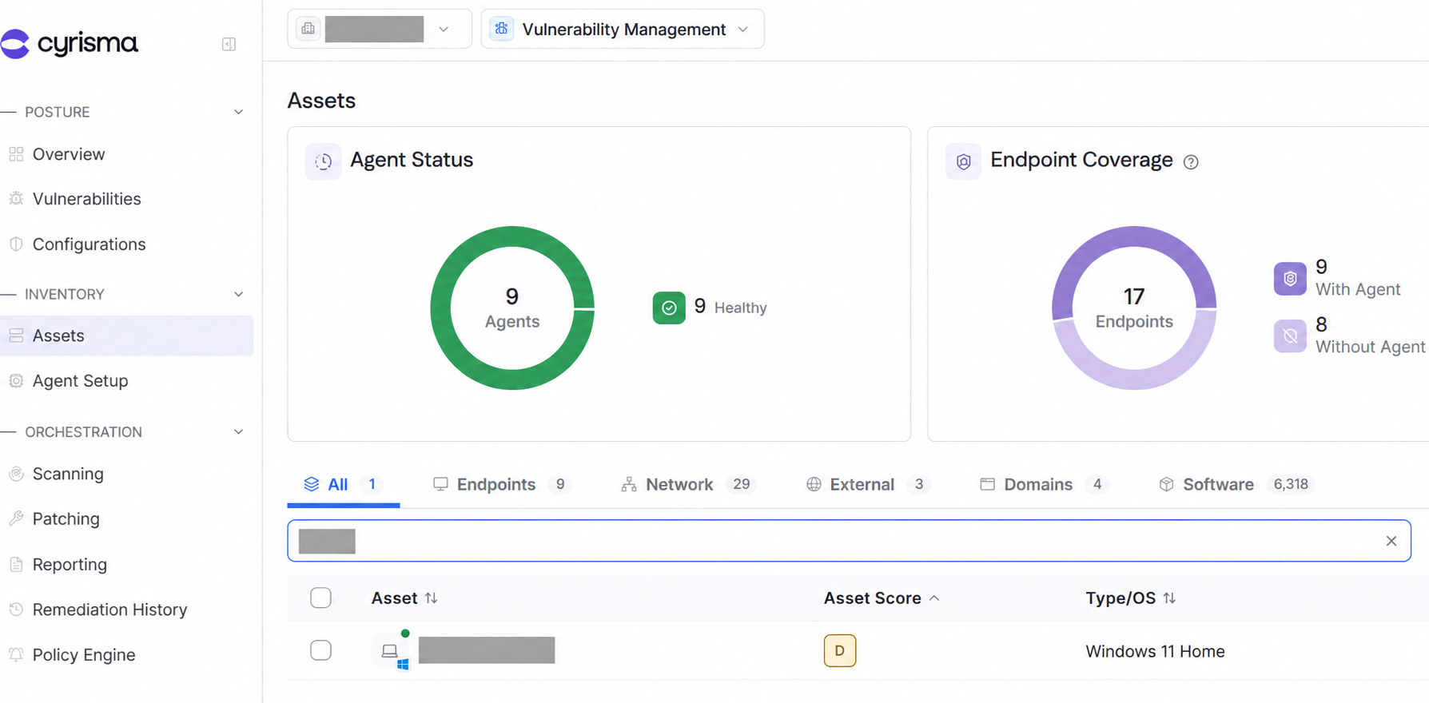This screenshot has height=703, width=1429.
Task: Collapse the Posture section
Action: pyautogui.click(x=238, y=112)
